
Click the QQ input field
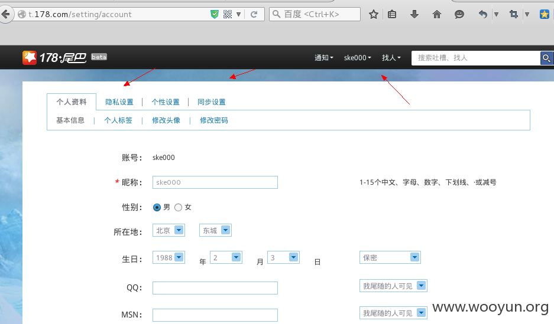(x=215, y=287)
